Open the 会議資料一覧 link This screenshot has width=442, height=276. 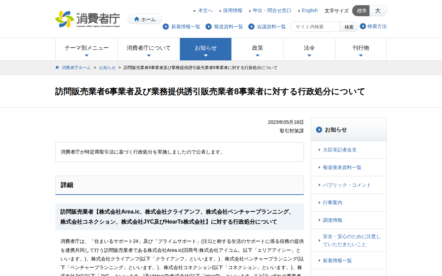[x=271, y=27]
